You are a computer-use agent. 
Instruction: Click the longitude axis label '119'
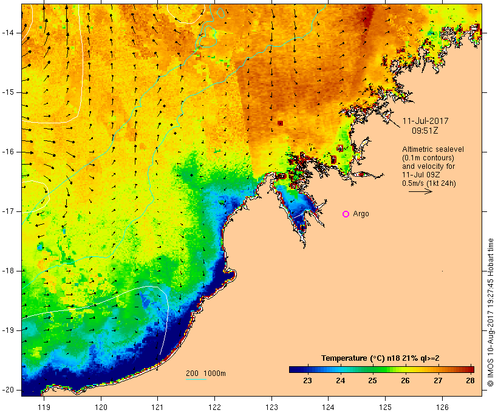44,407
